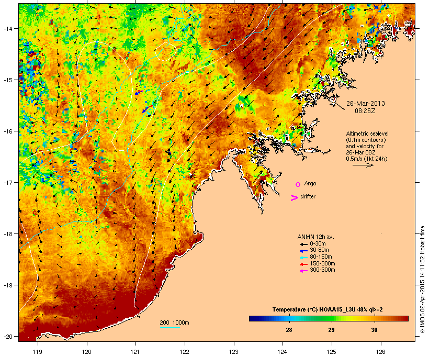Click the IMOS copyright timestamp text
The height and width of the screenshot is (356, 429).
coord(422,280)
